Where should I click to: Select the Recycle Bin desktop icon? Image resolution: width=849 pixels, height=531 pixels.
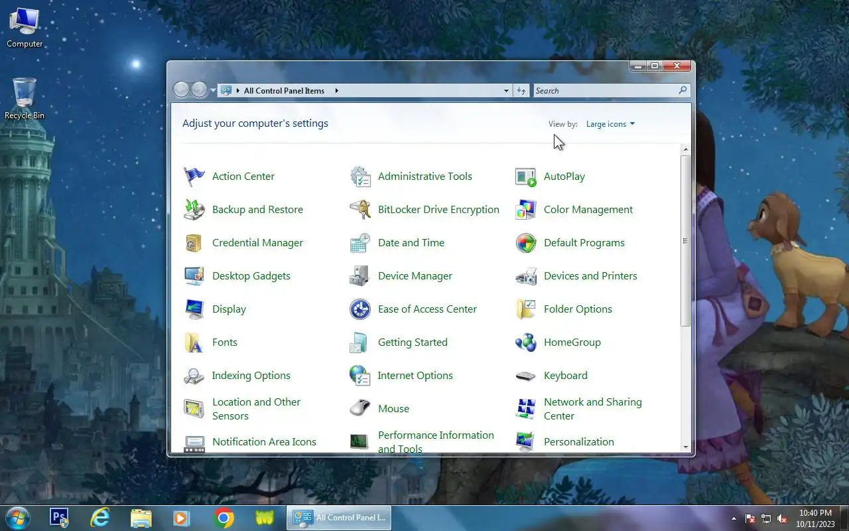25,99
